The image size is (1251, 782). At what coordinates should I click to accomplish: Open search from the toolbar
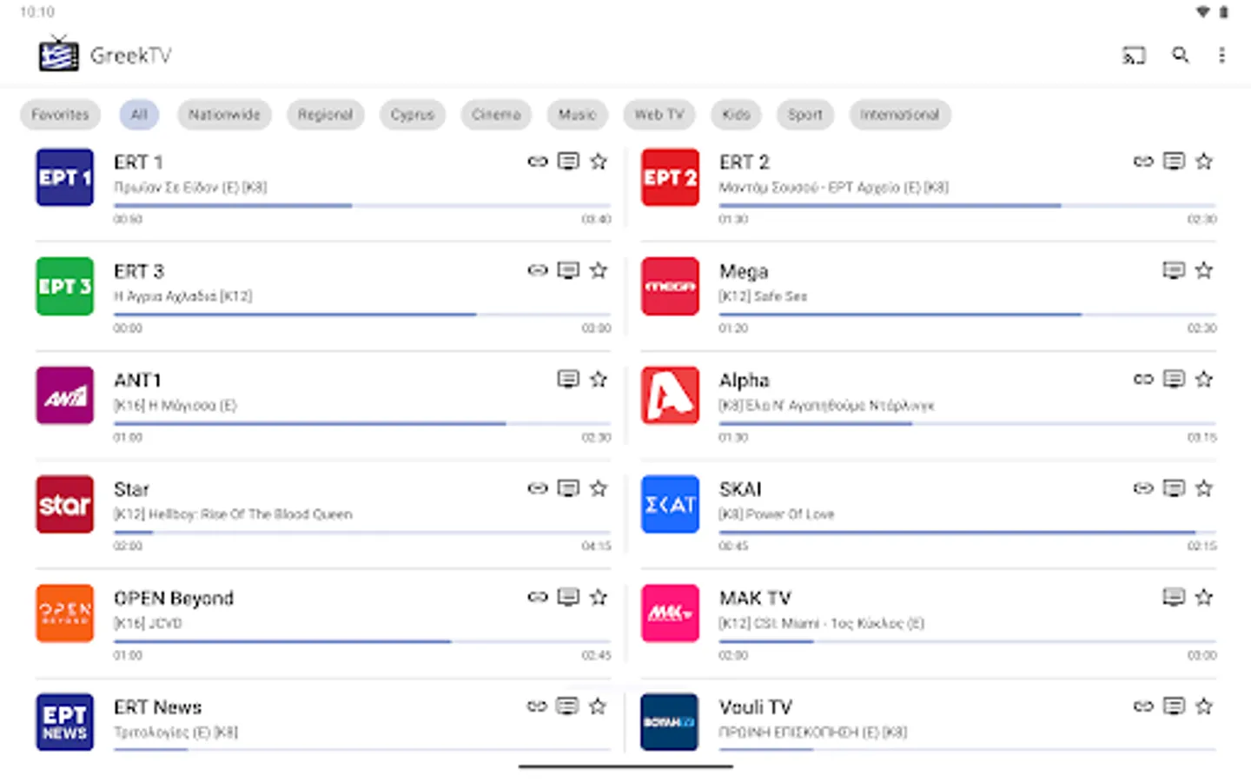1180,55
